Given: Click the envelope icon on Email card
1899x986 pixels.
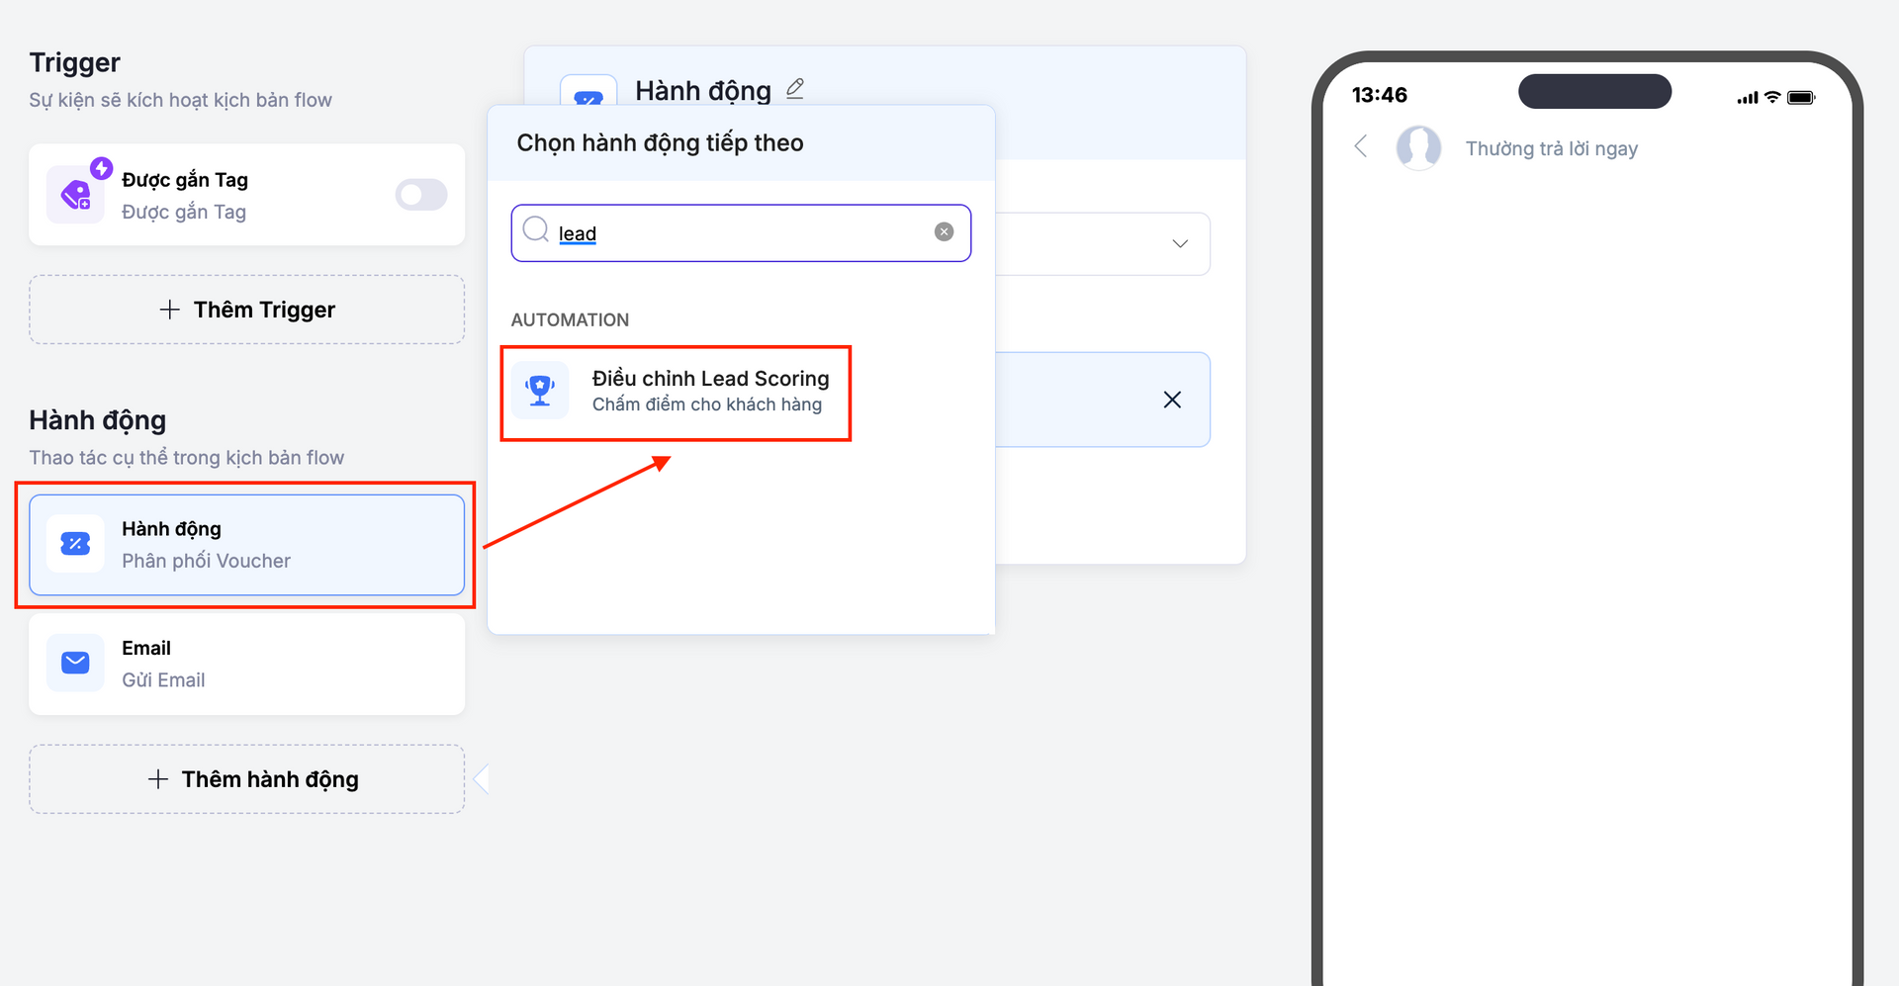Looking at the screenshot, I should [x=75, y=664].
